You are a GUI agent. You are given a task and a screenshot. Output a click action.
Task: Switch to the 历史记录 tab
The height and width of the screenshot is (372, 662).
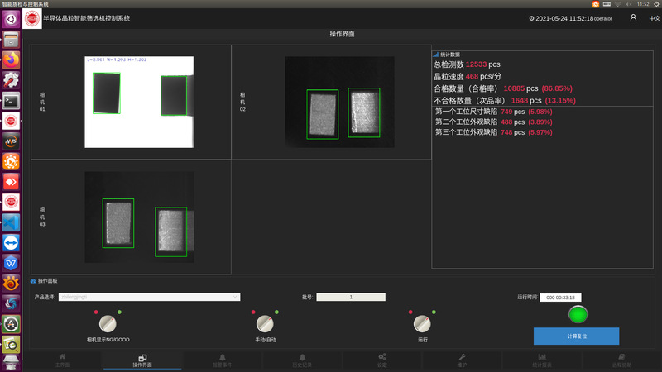(x=301, y=360)
